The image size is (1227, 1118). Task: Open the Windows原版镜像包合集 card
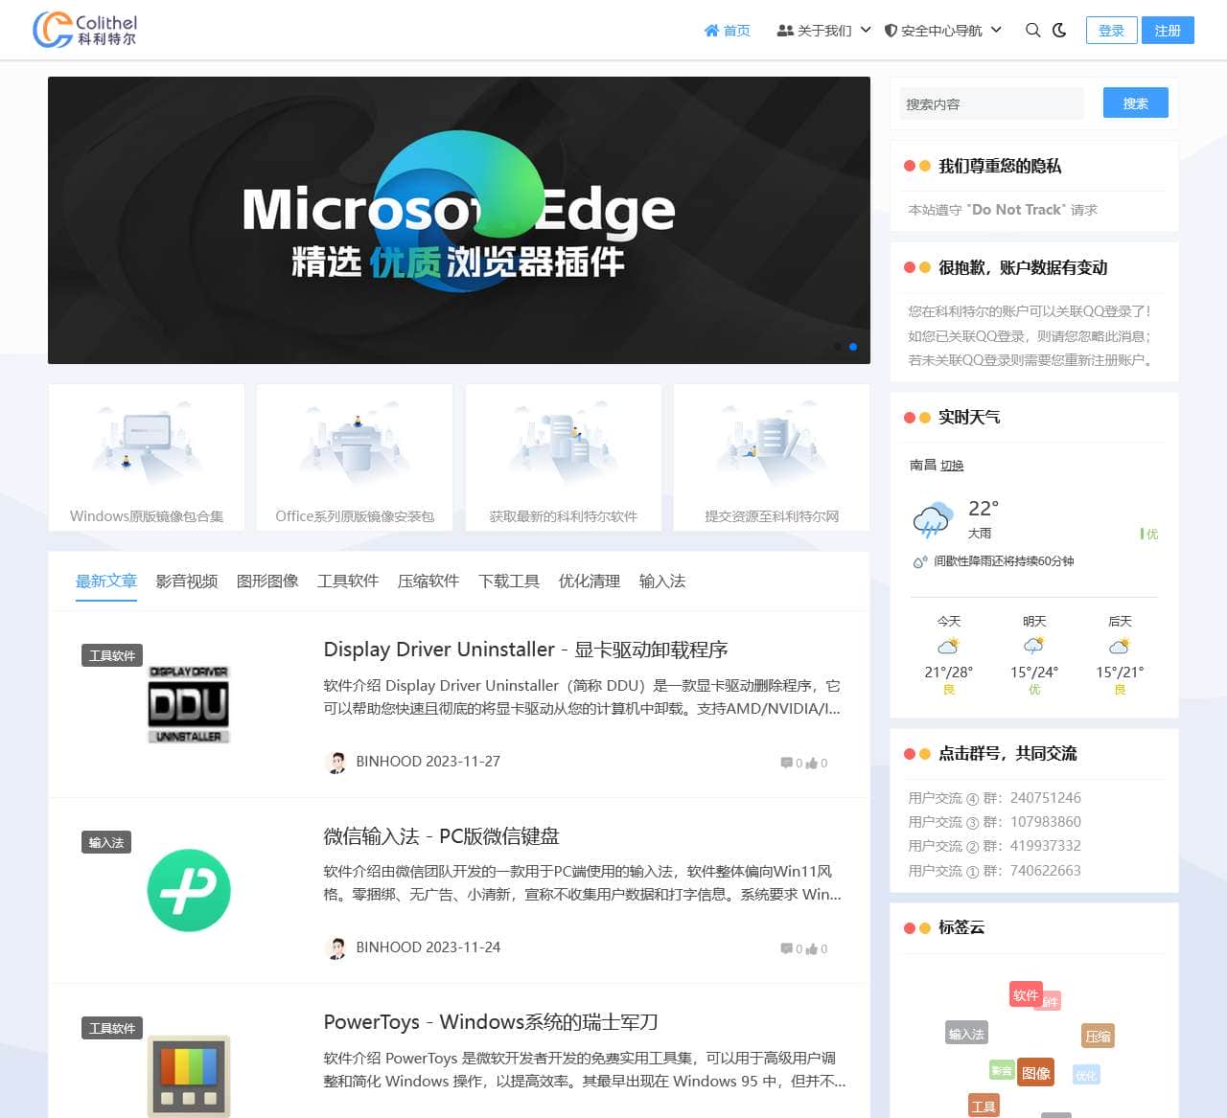point(147,457)
